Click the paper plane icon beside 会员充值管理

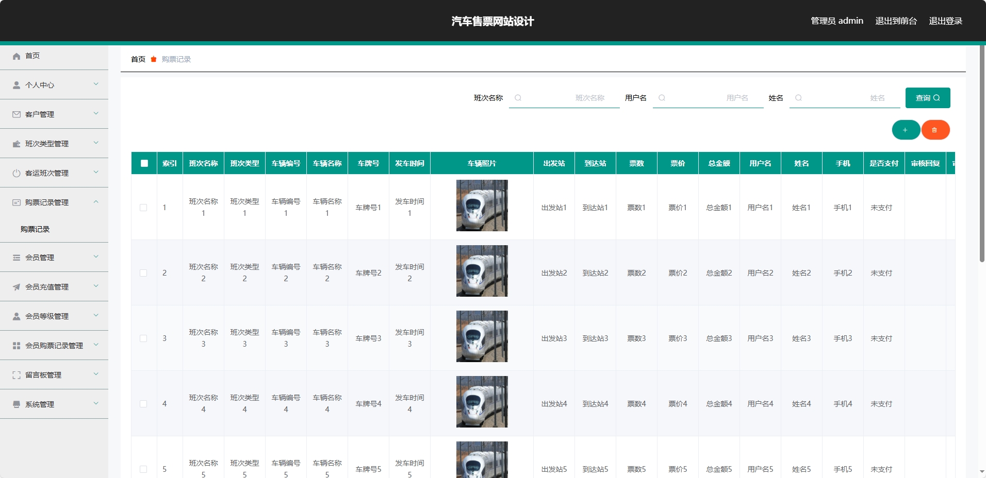(x=17, y=287)
